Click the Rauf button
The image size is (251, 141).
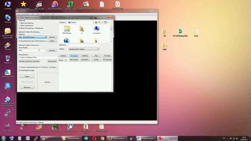pos(96,56)
